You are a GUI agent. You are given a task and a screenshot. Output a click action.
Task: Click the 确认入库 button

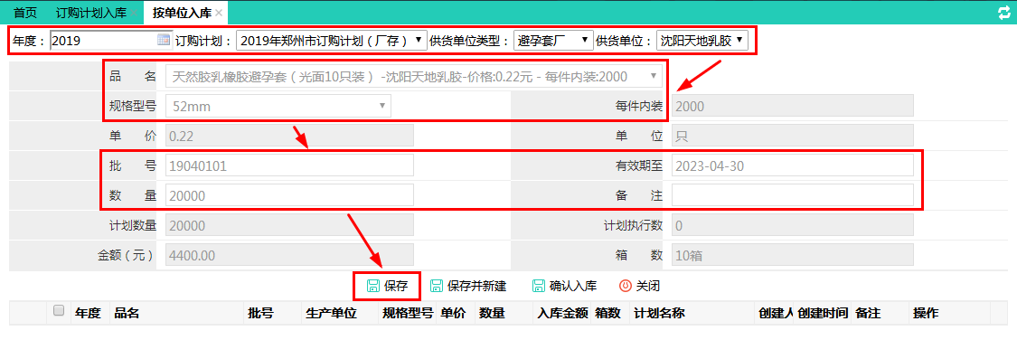click(564, 286)
